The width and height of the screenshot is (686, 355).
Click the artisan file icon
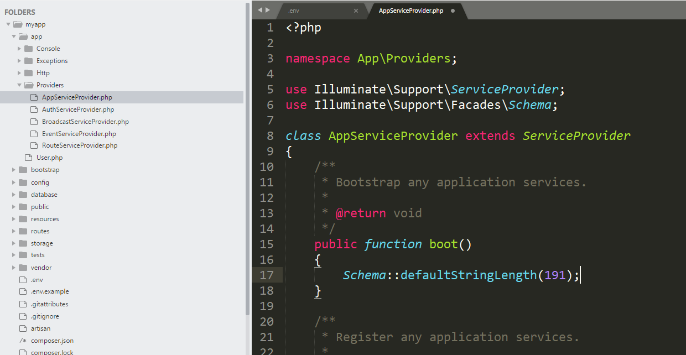[x=23, y=328]
